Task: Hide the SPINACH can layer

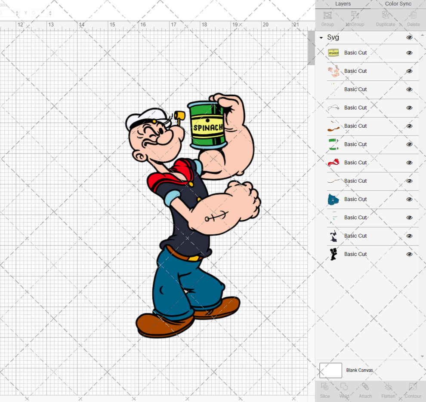Action: (x=409, y=52)
